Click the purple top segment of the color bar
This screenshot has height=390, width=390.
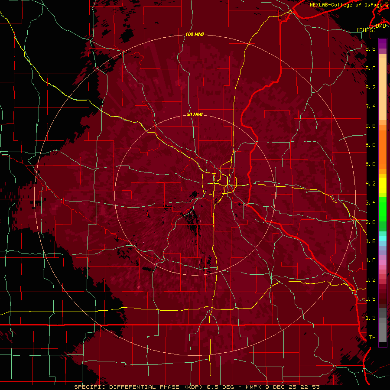(383, 43)
